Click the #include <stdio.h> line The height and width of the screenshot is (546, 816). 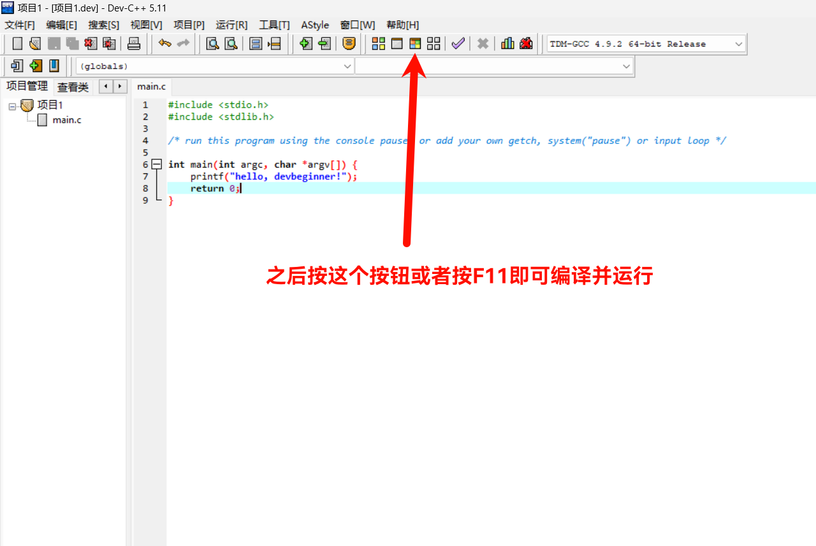(x=218, y=104)
